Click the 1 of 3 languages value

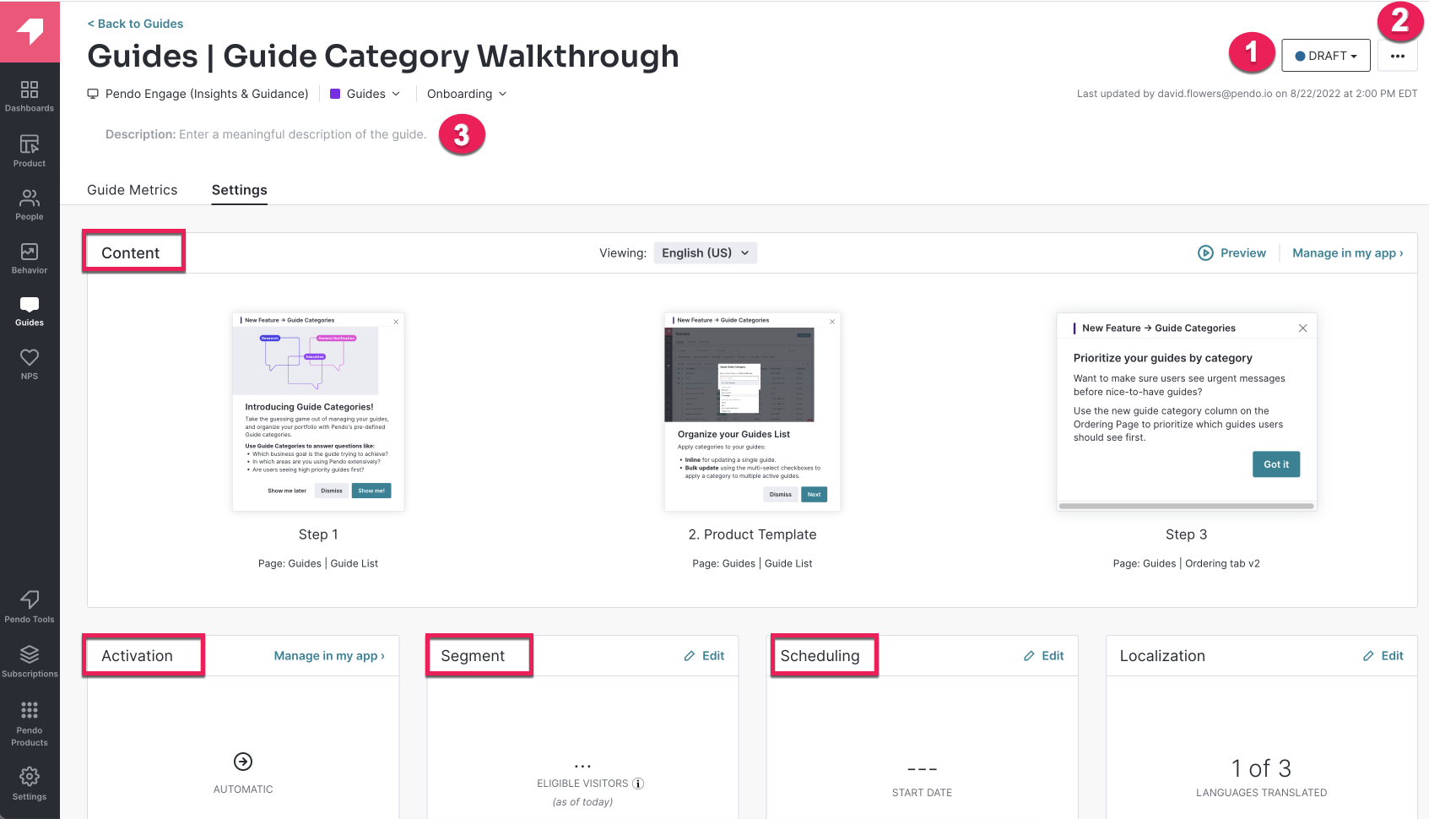pyautogui.click(x=1262, y=768)
